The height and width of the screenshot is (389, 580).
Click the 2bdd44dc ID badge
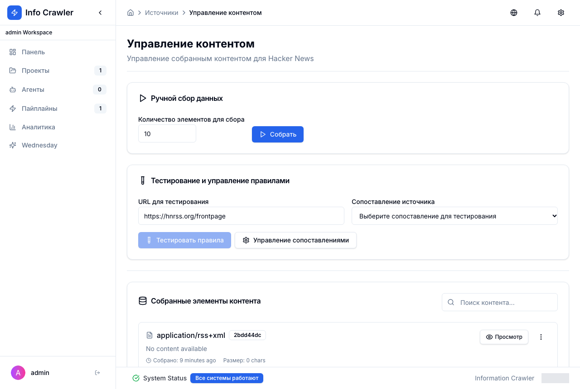(247, 335)
